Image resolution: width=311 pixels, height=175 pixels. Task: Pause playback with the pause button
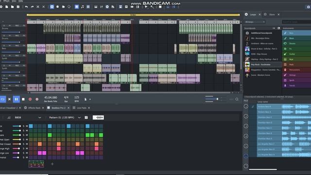pyautogui.click(x=16, y=99)
